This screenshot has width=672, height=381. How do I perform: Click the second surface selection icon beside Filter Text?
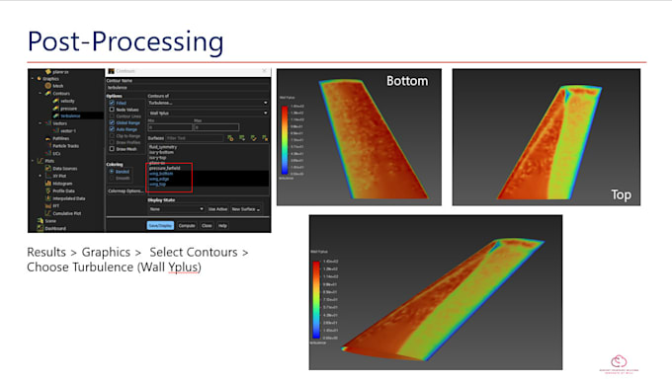[242, 138]
